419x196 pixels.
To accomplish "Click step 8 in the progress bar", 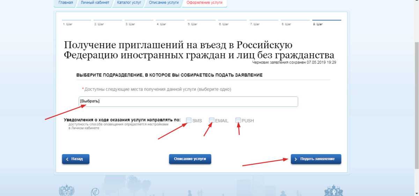I will click(286, 24).
